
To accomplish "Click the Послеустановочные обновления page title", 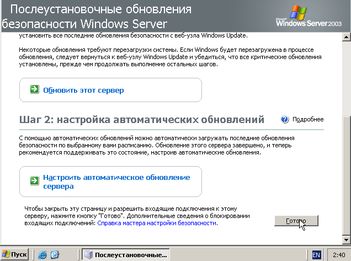I will pyautogui.click(x=96, y=17).
